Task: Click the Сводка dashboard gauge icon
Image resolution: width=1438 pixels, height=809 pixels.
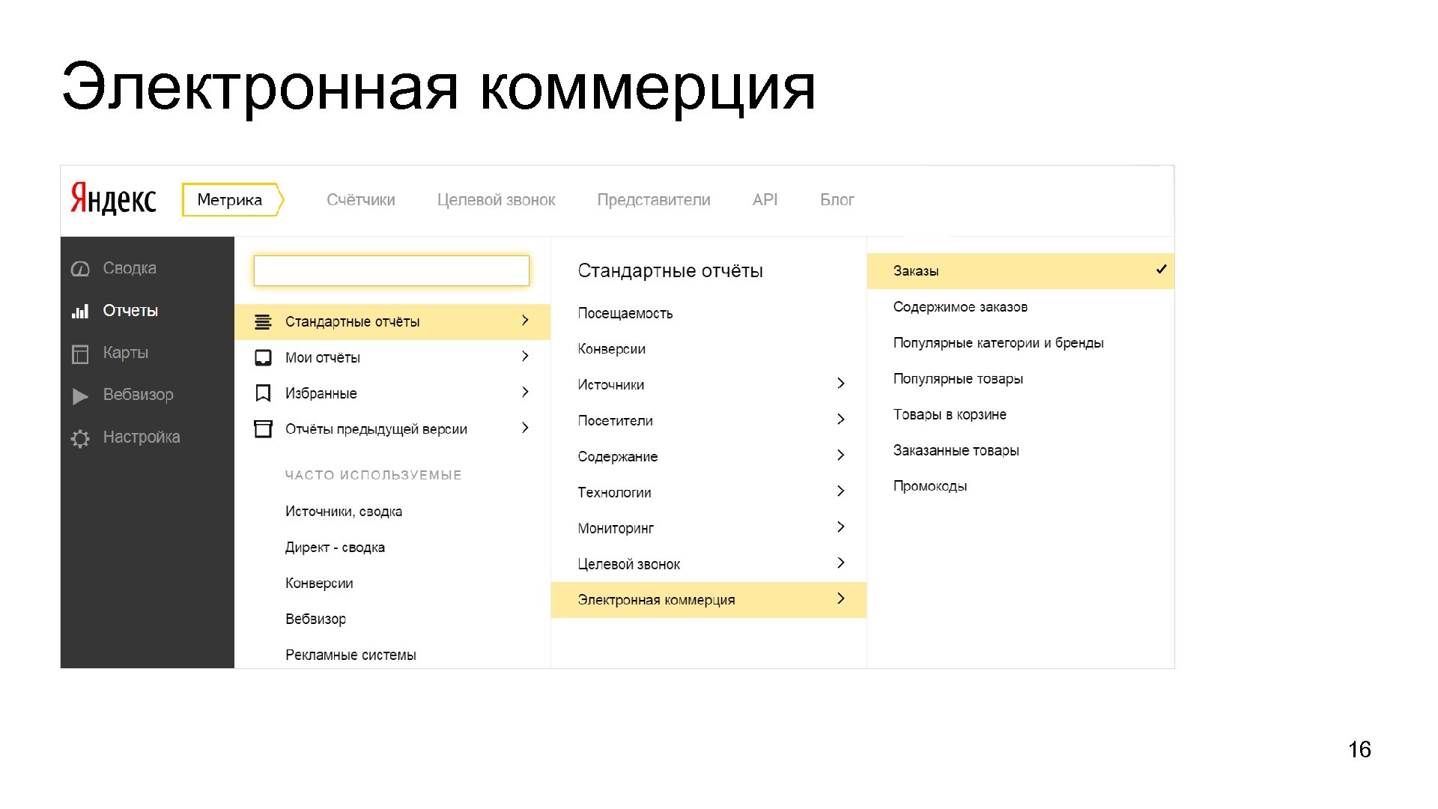Action: point(80,269)
